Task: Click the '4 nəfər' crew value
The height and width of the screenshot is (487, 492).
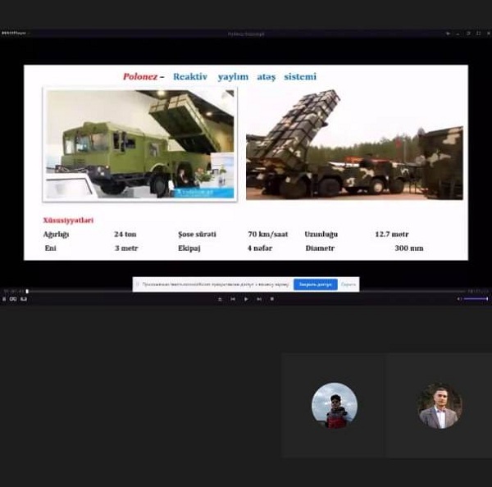Action: (x=260, y=248)
